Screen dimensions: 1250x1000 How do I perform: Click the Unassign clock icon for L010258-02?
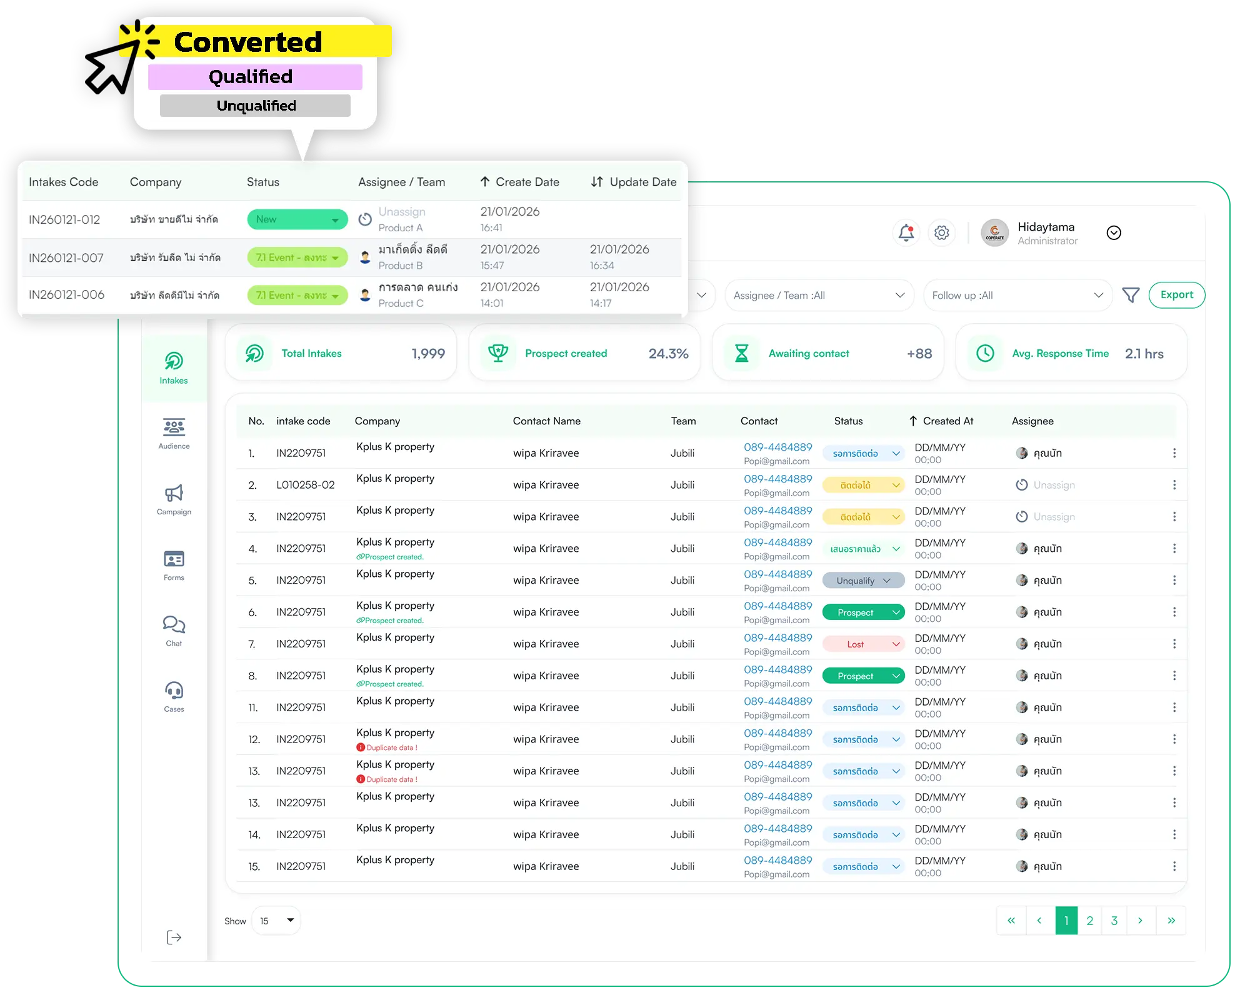[1022, 485]
